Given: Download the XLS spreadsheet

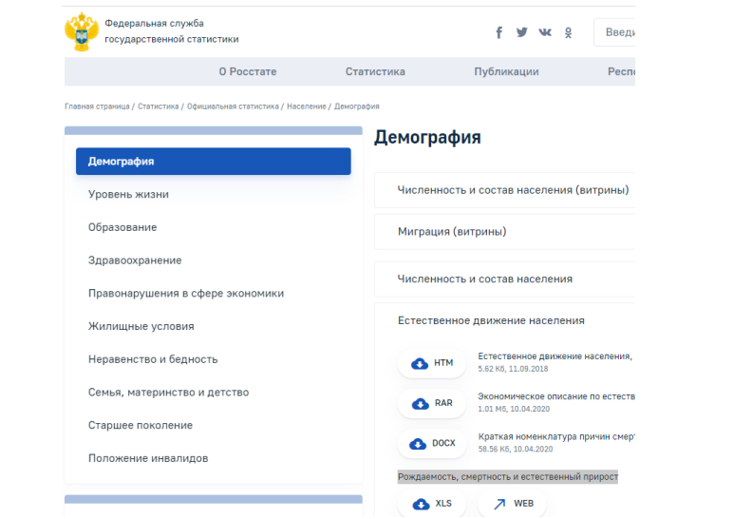Looking at the screenshot, I should (x=432, y=504).
